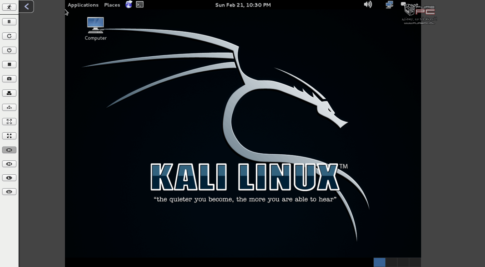Take a snapshot with the camera icon
This screenshot has width=485, height=267.
click(9, 78)
